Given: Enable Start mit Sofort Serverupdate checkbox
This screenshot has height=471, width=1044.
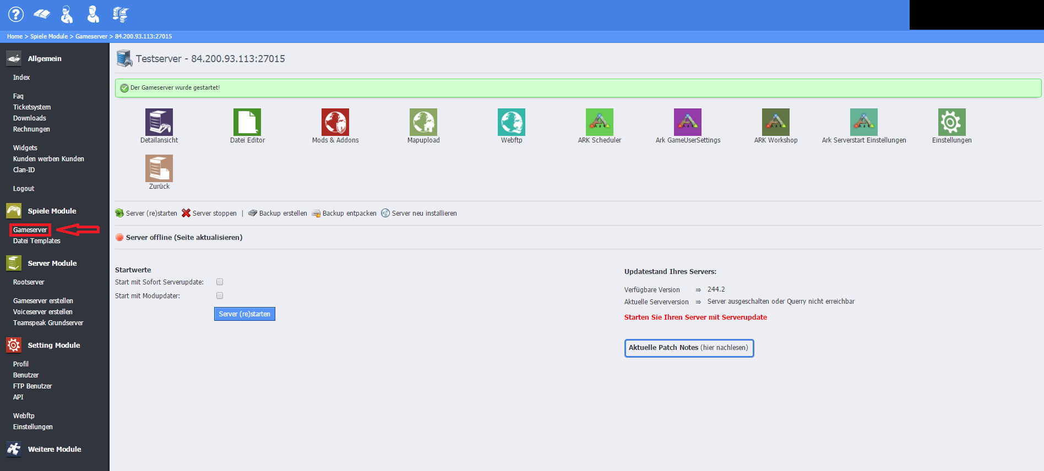Looking at the screenshot, I should point(220,282).
